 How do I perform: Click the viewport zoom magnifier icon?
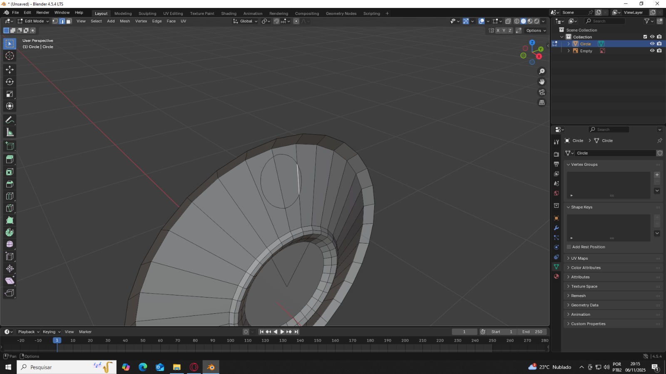click(x=542, y=71)
